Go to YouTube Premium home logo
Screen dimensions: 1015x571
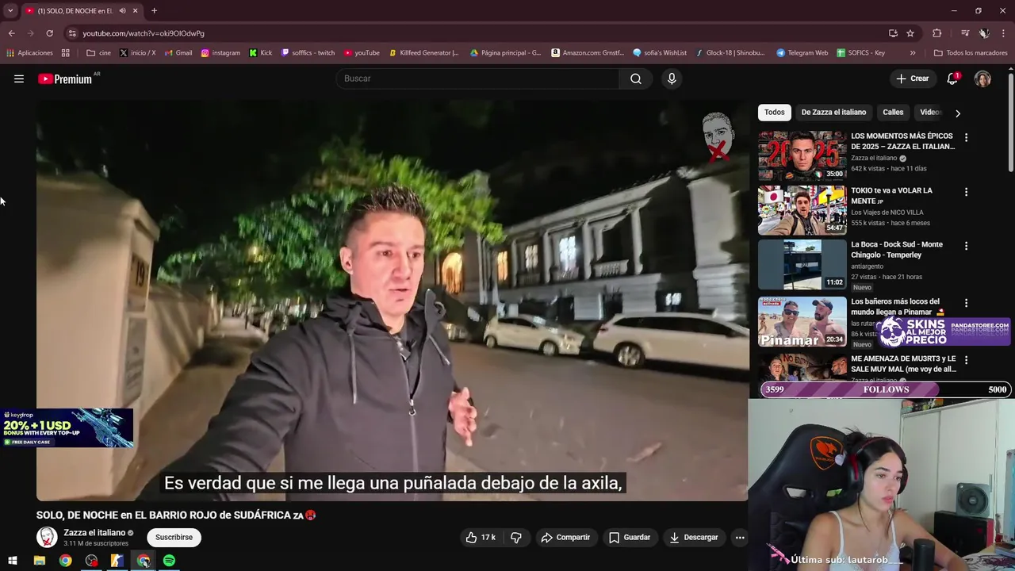point(65,79)
